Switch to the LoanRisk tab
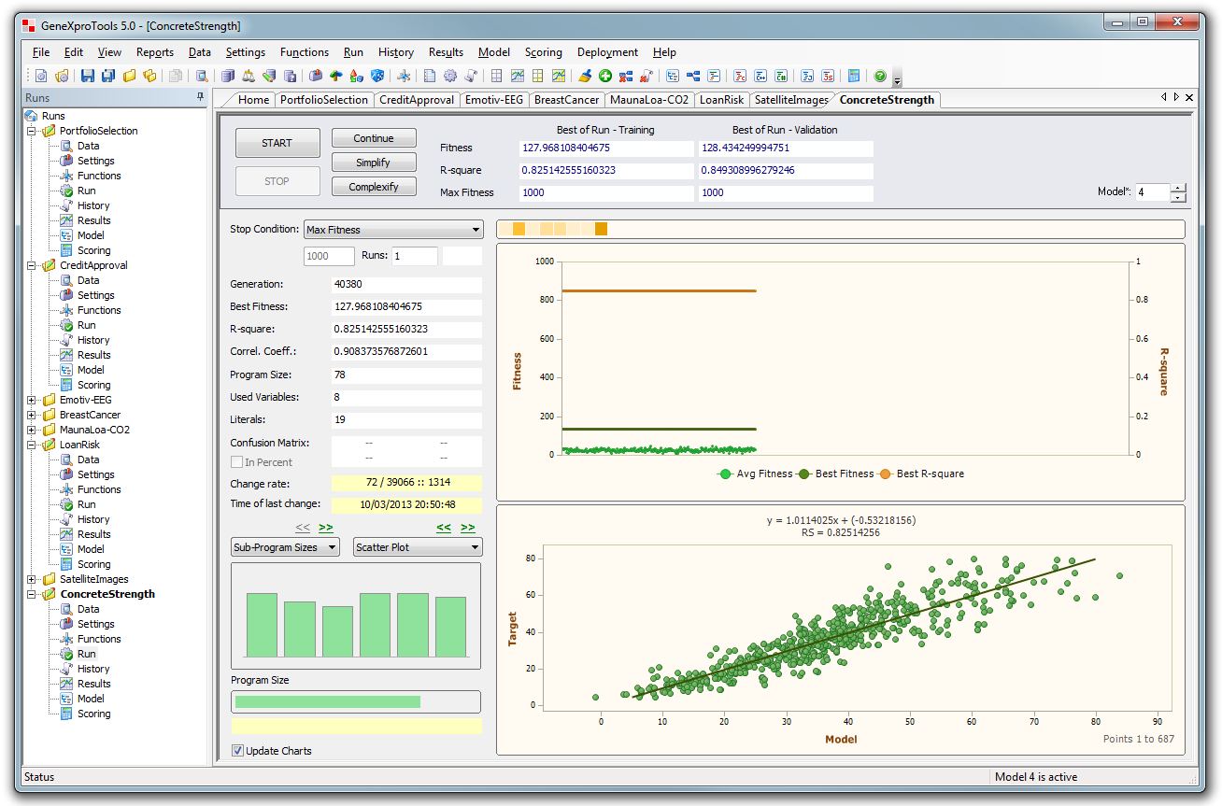Viewport: 1222px width, 806px height. [x=721, y=100]
